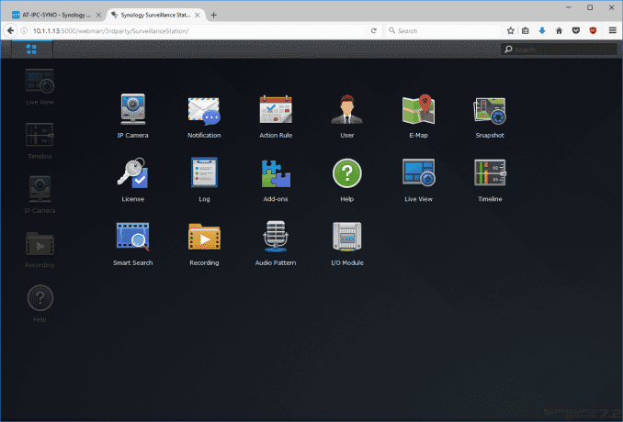The height and width of the screenshot is (422, 623).
Task: Launch the Action Rule app
Action: tap(275, 111)
